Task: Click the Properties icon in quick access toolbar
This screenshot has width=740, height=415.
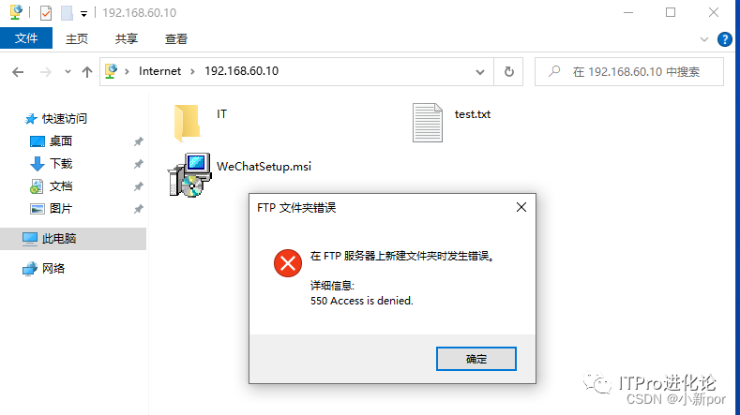Action: [x=46, y=13]
